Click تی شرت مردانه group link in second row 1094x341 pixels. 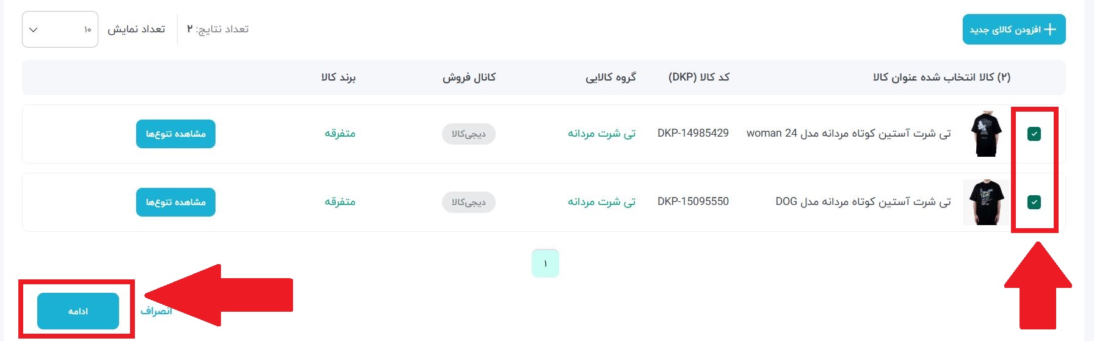pos(602,201)
